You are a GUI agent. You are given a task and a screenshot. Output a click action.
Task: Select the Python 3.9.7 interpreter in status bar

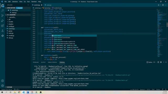(7, 89)
